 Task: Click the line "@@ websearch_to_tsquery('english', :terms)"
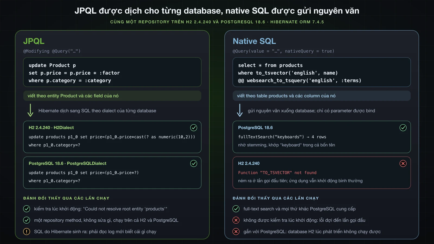[x=300, y=81]
